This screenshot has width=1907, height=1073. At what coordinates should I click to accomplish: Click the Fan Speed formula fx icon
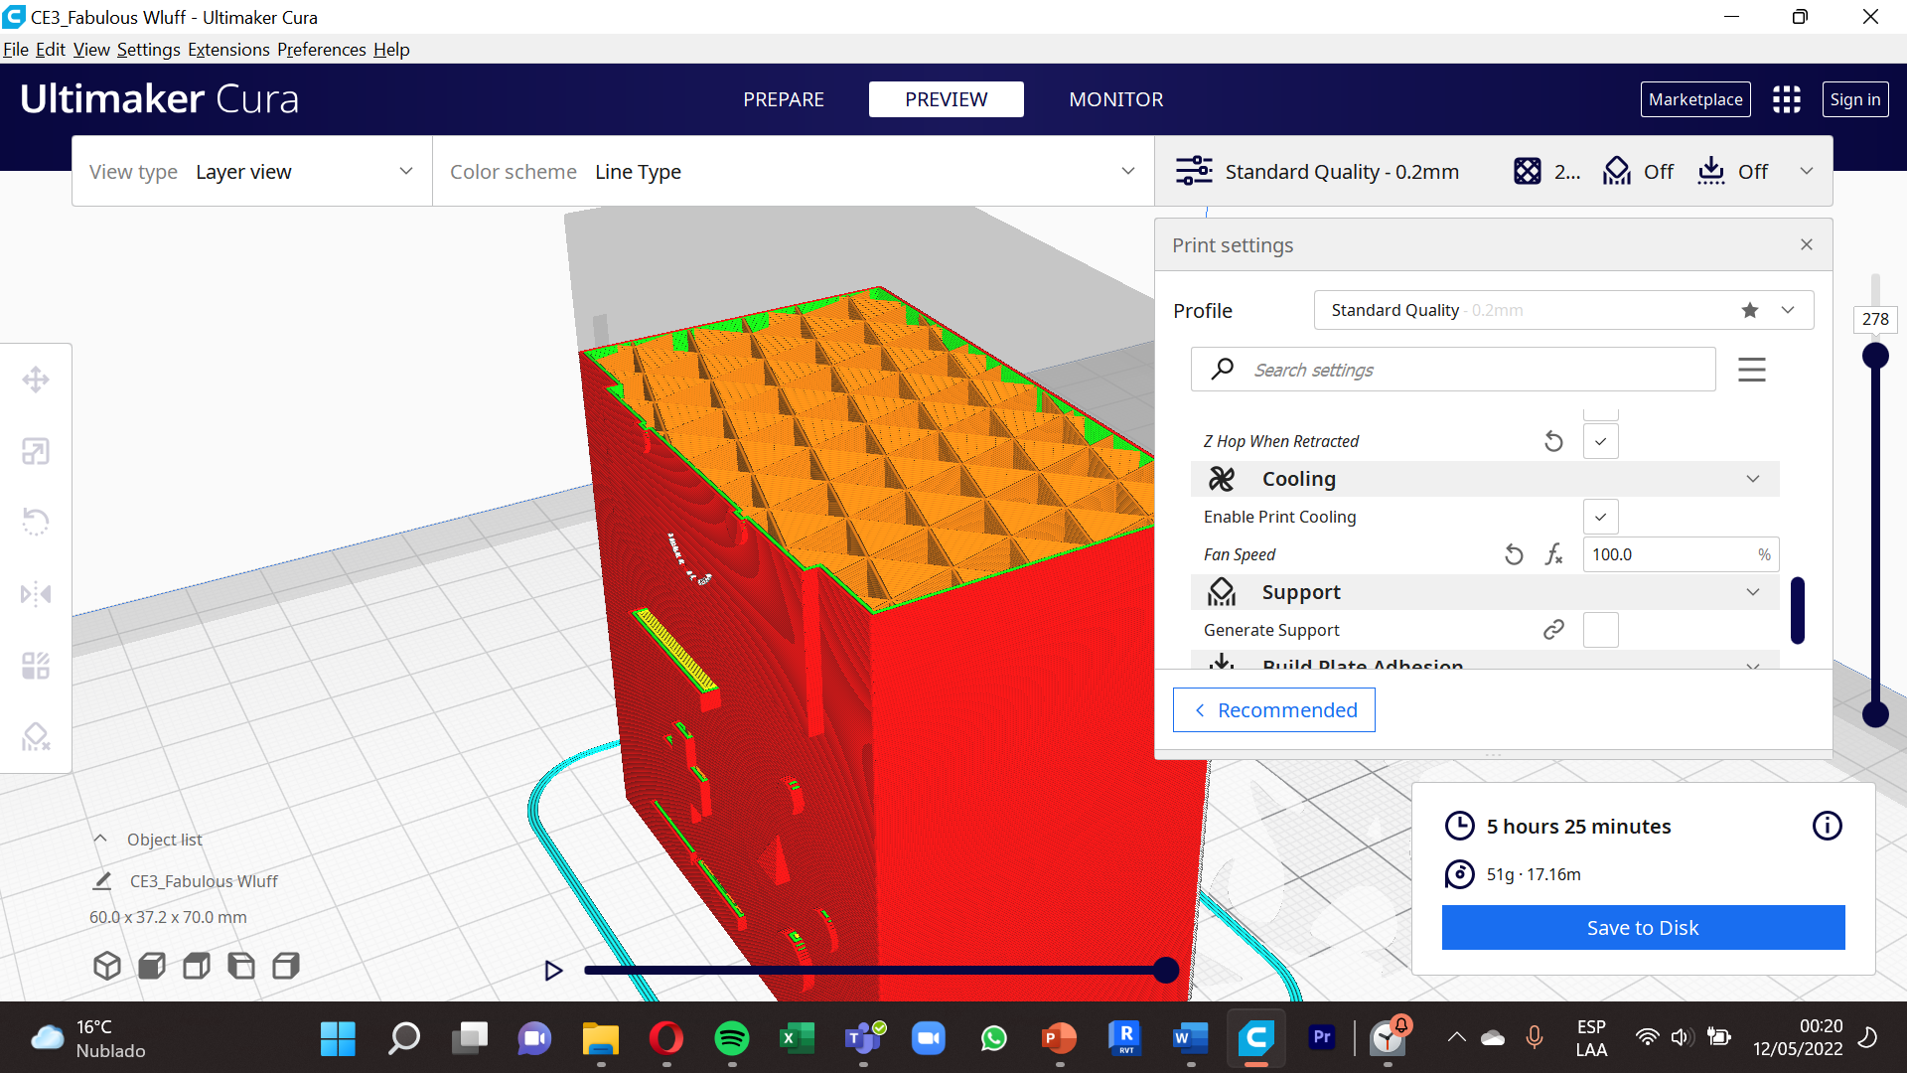[1554, 554]
